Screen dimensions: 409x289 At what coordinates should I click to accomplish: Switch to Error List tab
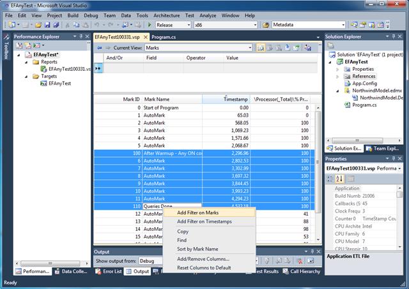click(x=109, y=271)
